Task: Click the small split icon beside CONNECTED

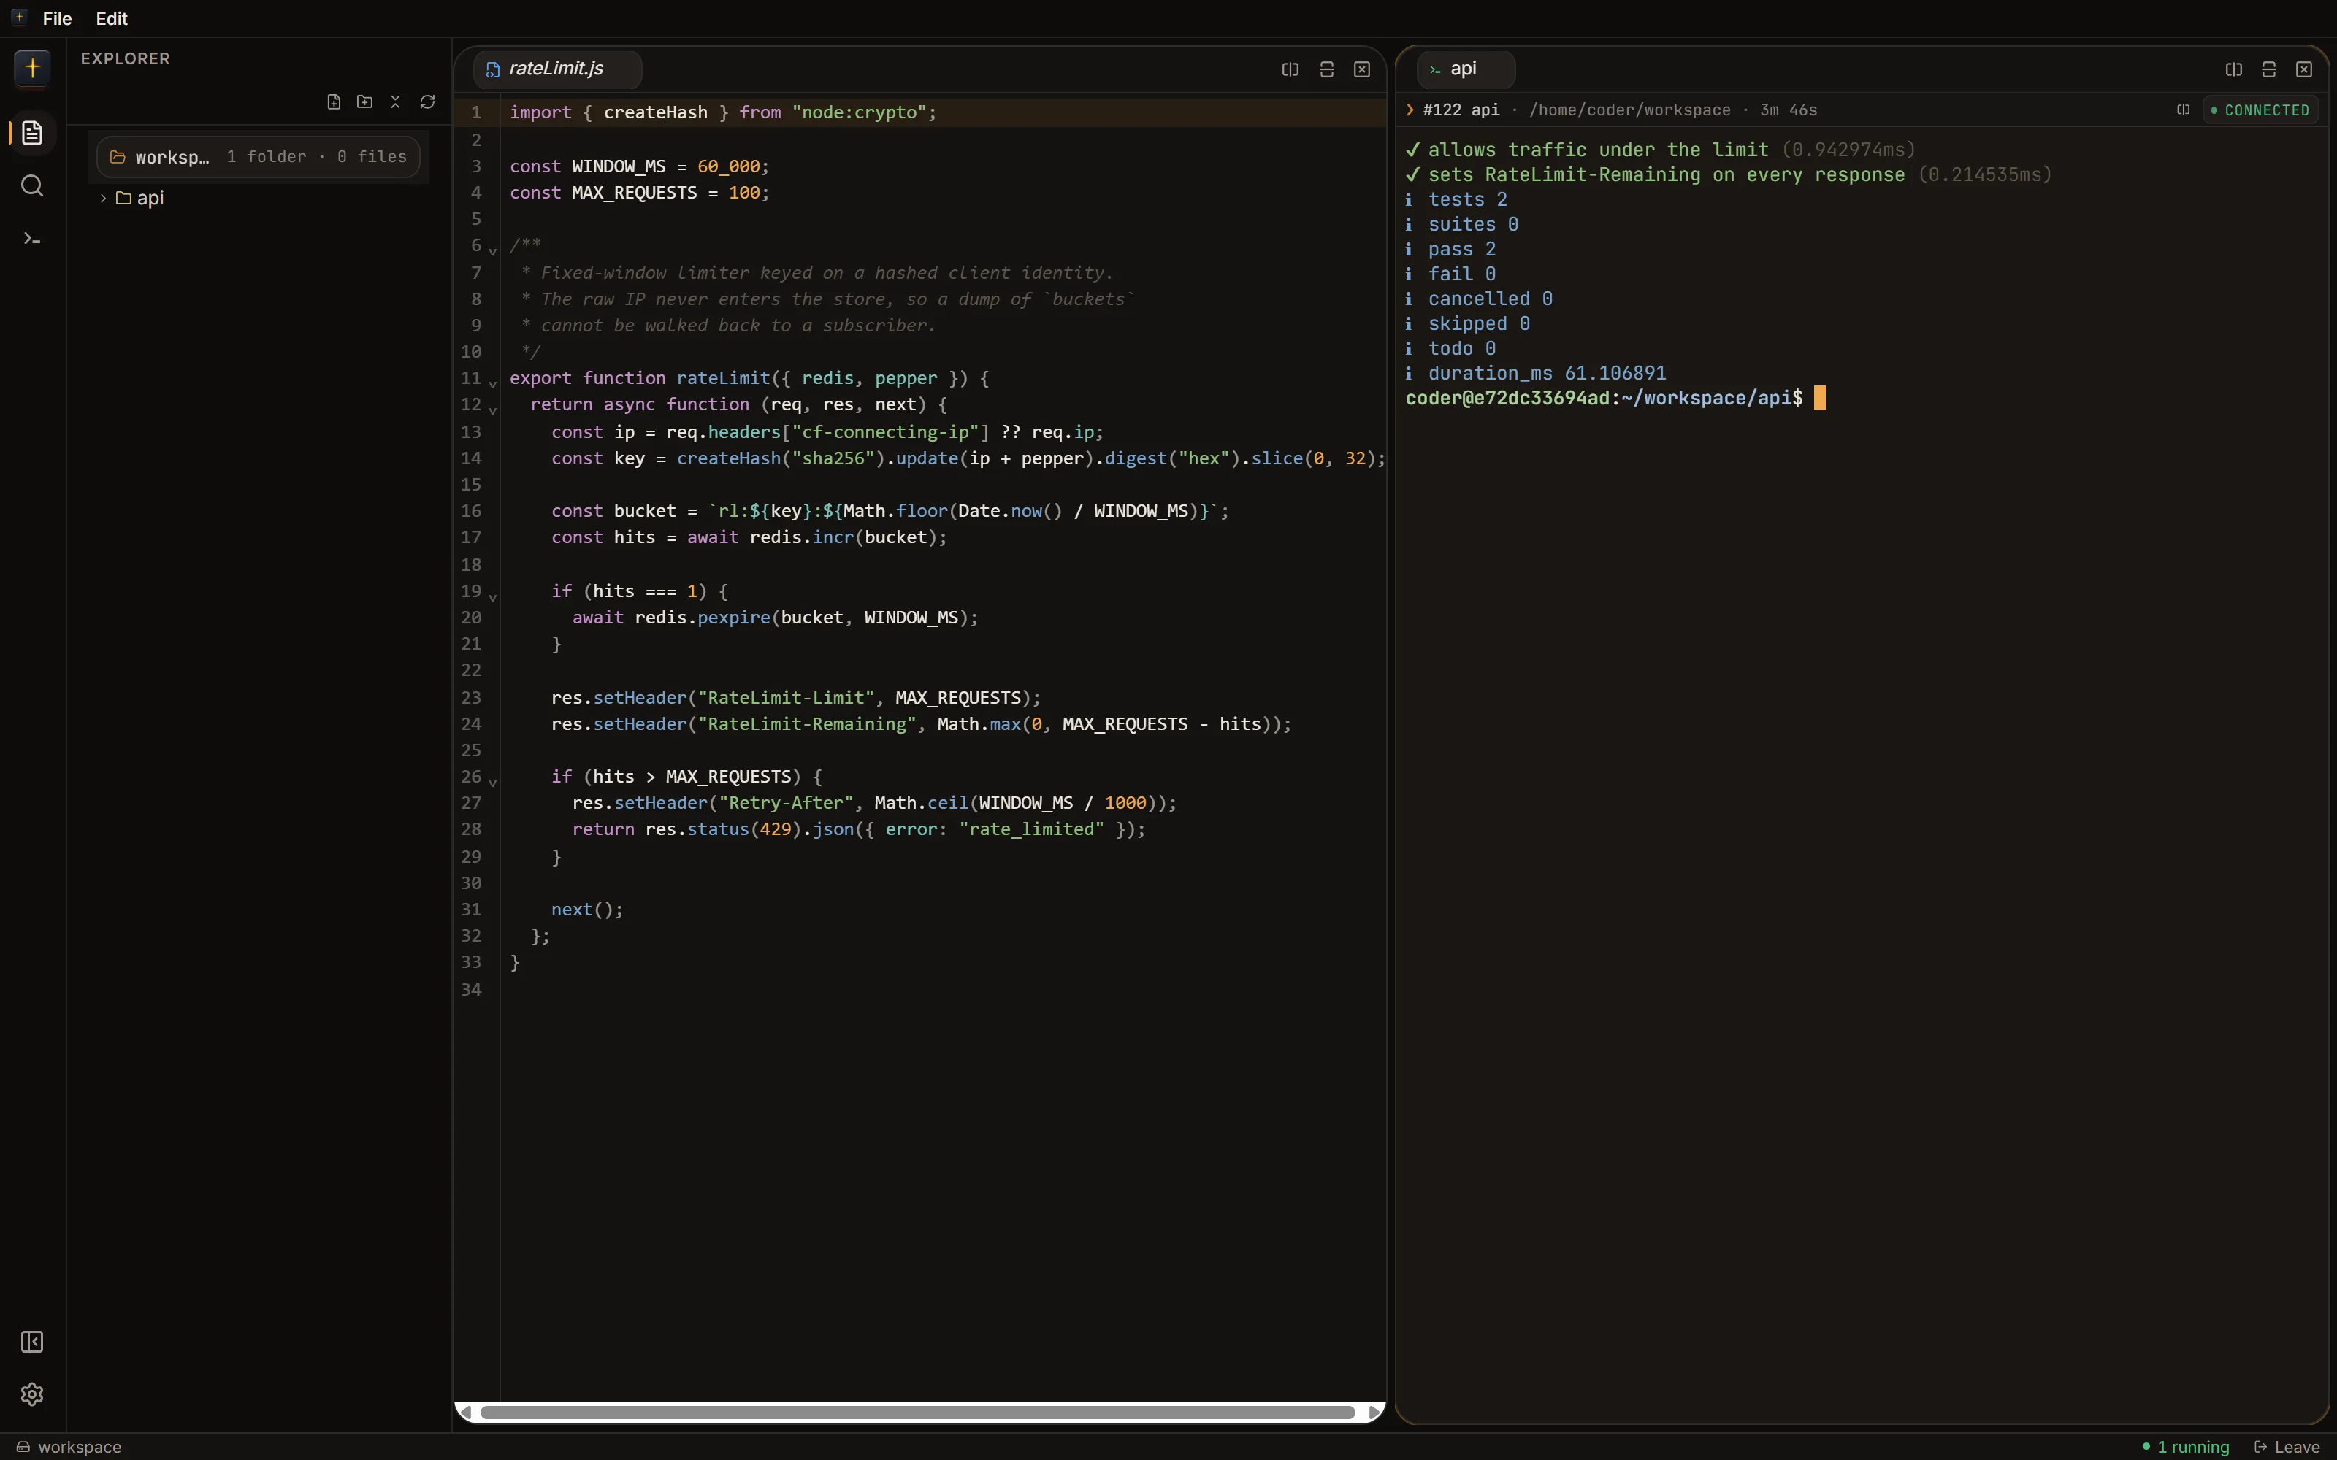Action: [2184, 110]
